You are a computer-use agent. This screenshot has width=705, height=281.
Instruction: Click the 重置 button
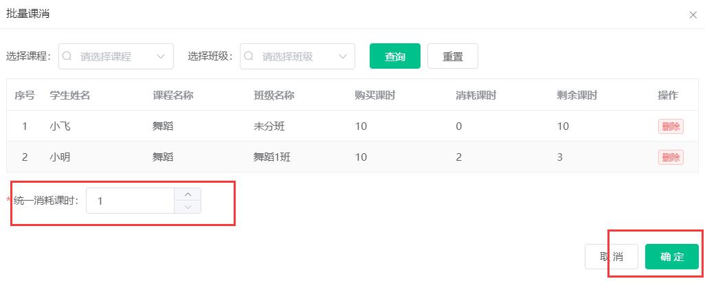pyautogui.click(x=452, y=56)
